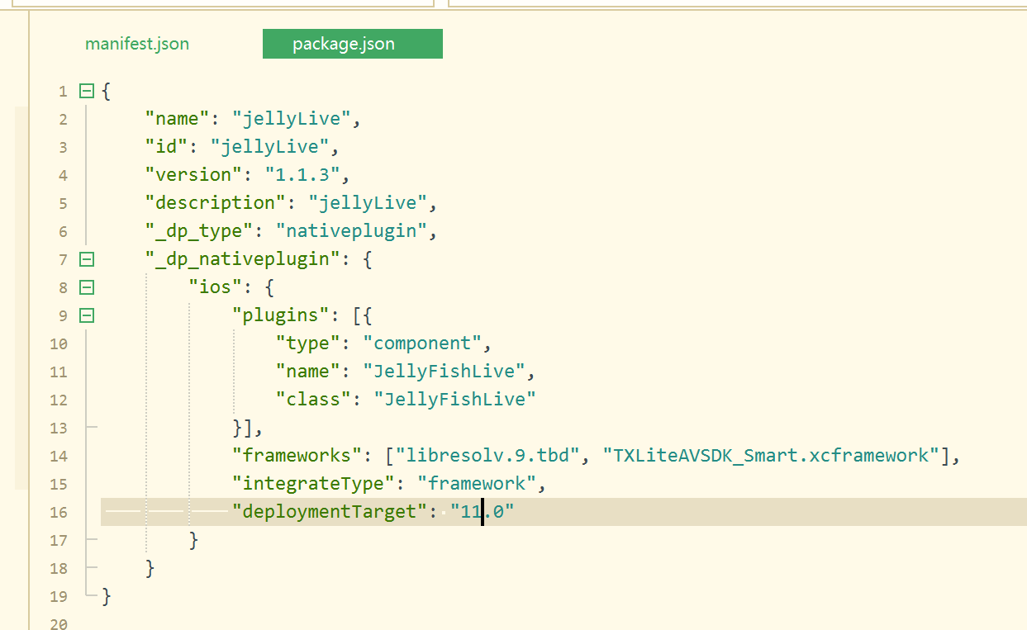
Task: Click line number 16 in the gutter
Action: 59,512
